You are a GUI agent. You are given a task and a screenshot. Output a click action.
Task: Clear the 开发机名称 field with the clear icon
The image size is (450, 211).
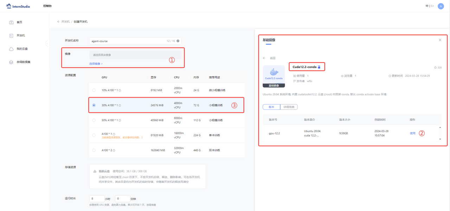tap(178, 41)
